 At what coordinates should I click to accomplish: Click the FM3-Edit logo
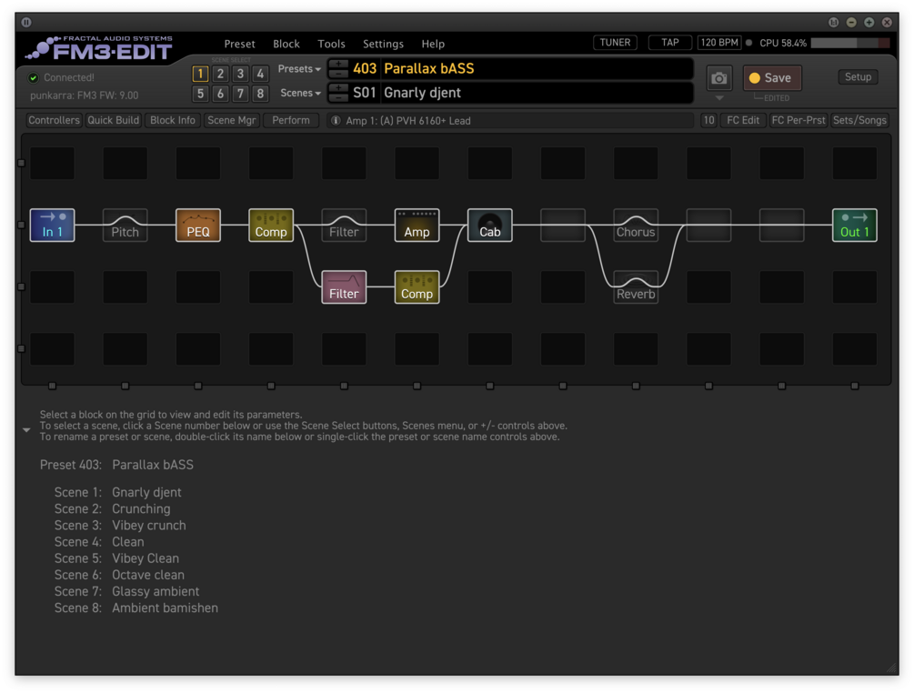point(99,48)
